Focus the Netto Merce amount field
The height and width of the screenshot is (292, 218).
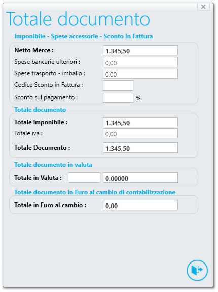click(140, 50)
